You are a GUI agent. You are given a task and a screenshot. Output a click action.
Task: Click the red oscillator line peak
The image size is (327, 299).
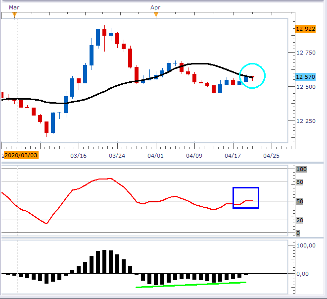tap(110, 179)
